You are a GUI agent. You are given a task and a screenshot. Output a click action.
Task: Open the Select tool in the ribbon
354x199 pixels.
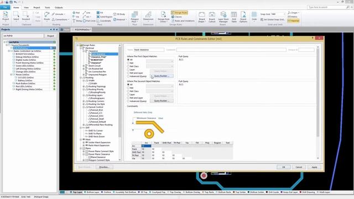[16, 16]
